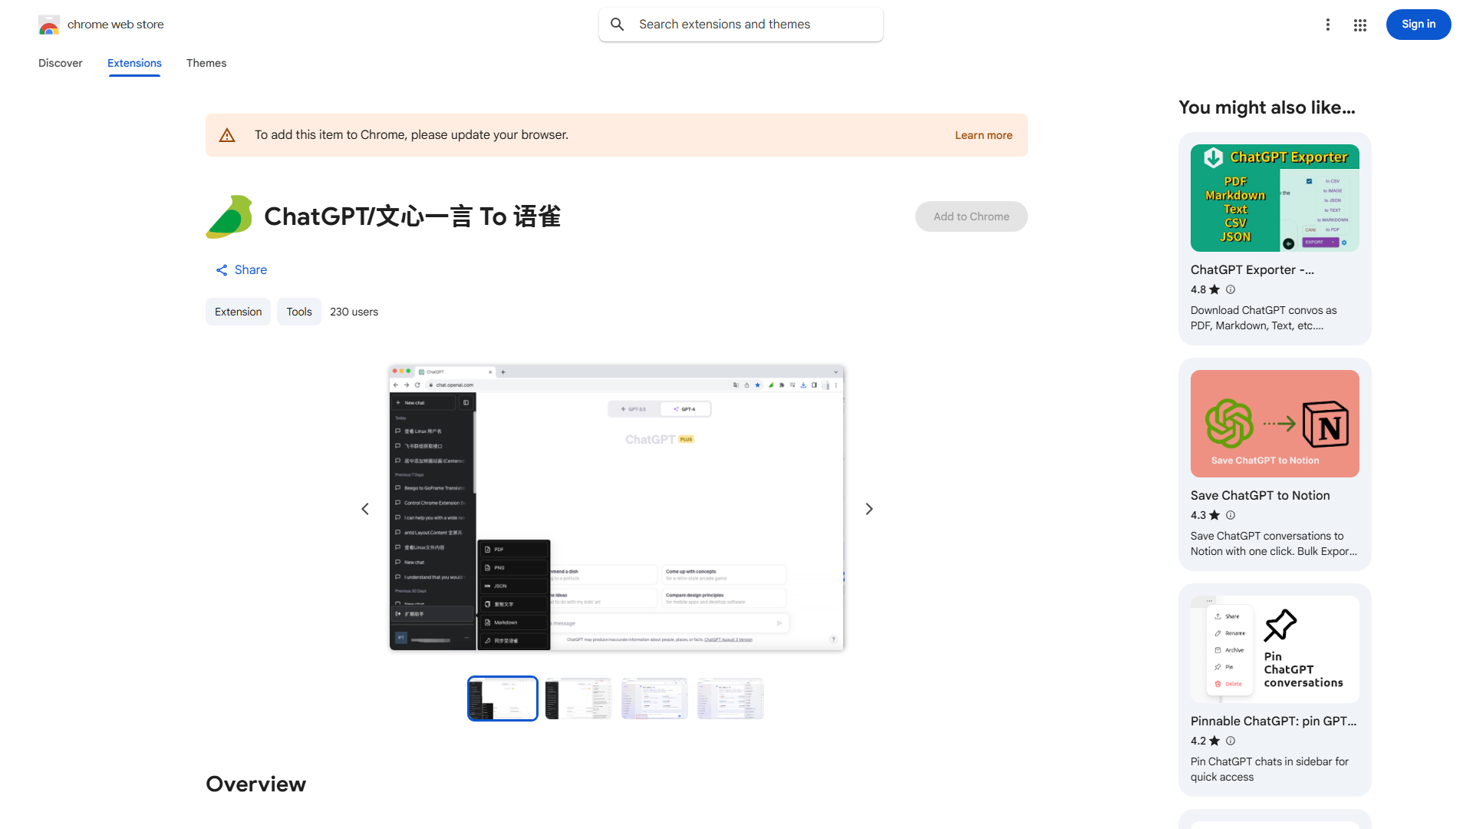Click info icon beside Pinnable ChatGPT rating
Screen dimensions: 1473x829
(x=1230, y=741)
